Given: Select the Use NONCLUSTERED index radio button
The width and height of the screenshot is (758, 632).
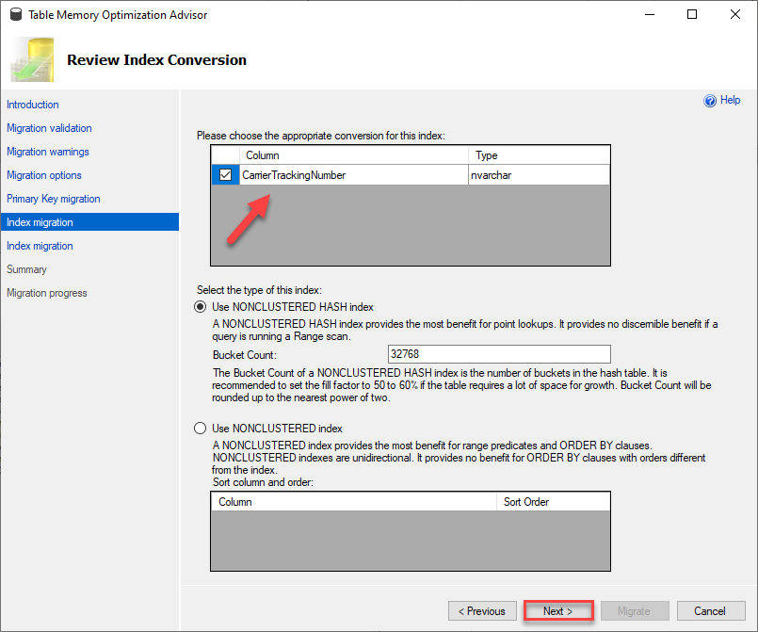Looking at the screenshot, I should click(201, 429).
